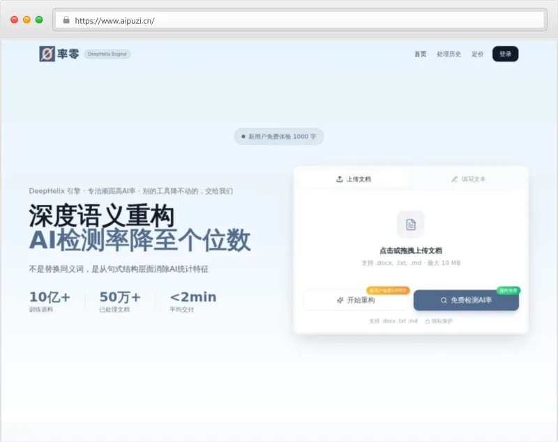Click the pencil icon beside 填写文本
This screenshot has width=558, height=442.
tap(453, 178)
